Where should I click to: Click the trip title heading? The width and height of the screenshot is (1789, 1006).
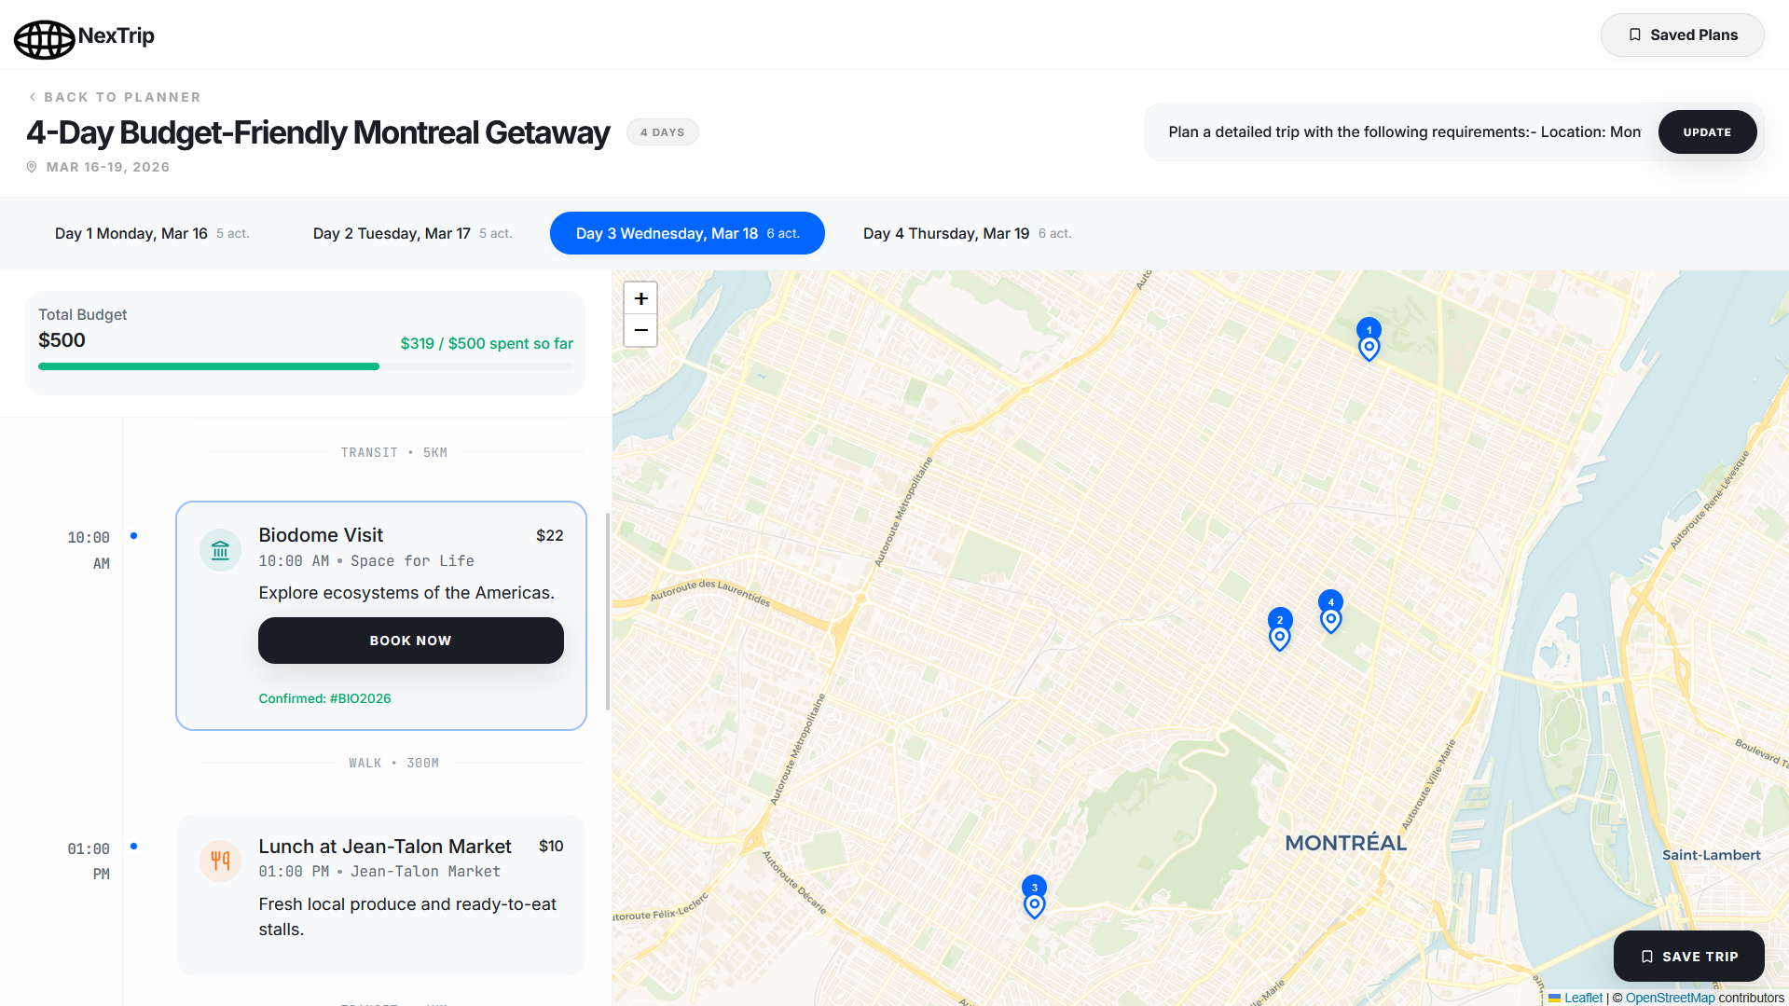click(318, 132)
